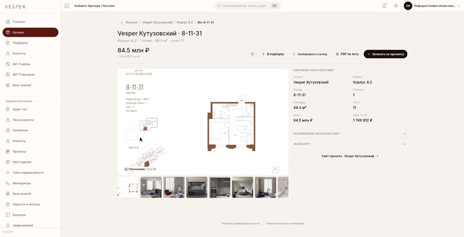Click the Обогащение sidebar icon
Screen dimensions: 464x237
pos(8,162)
